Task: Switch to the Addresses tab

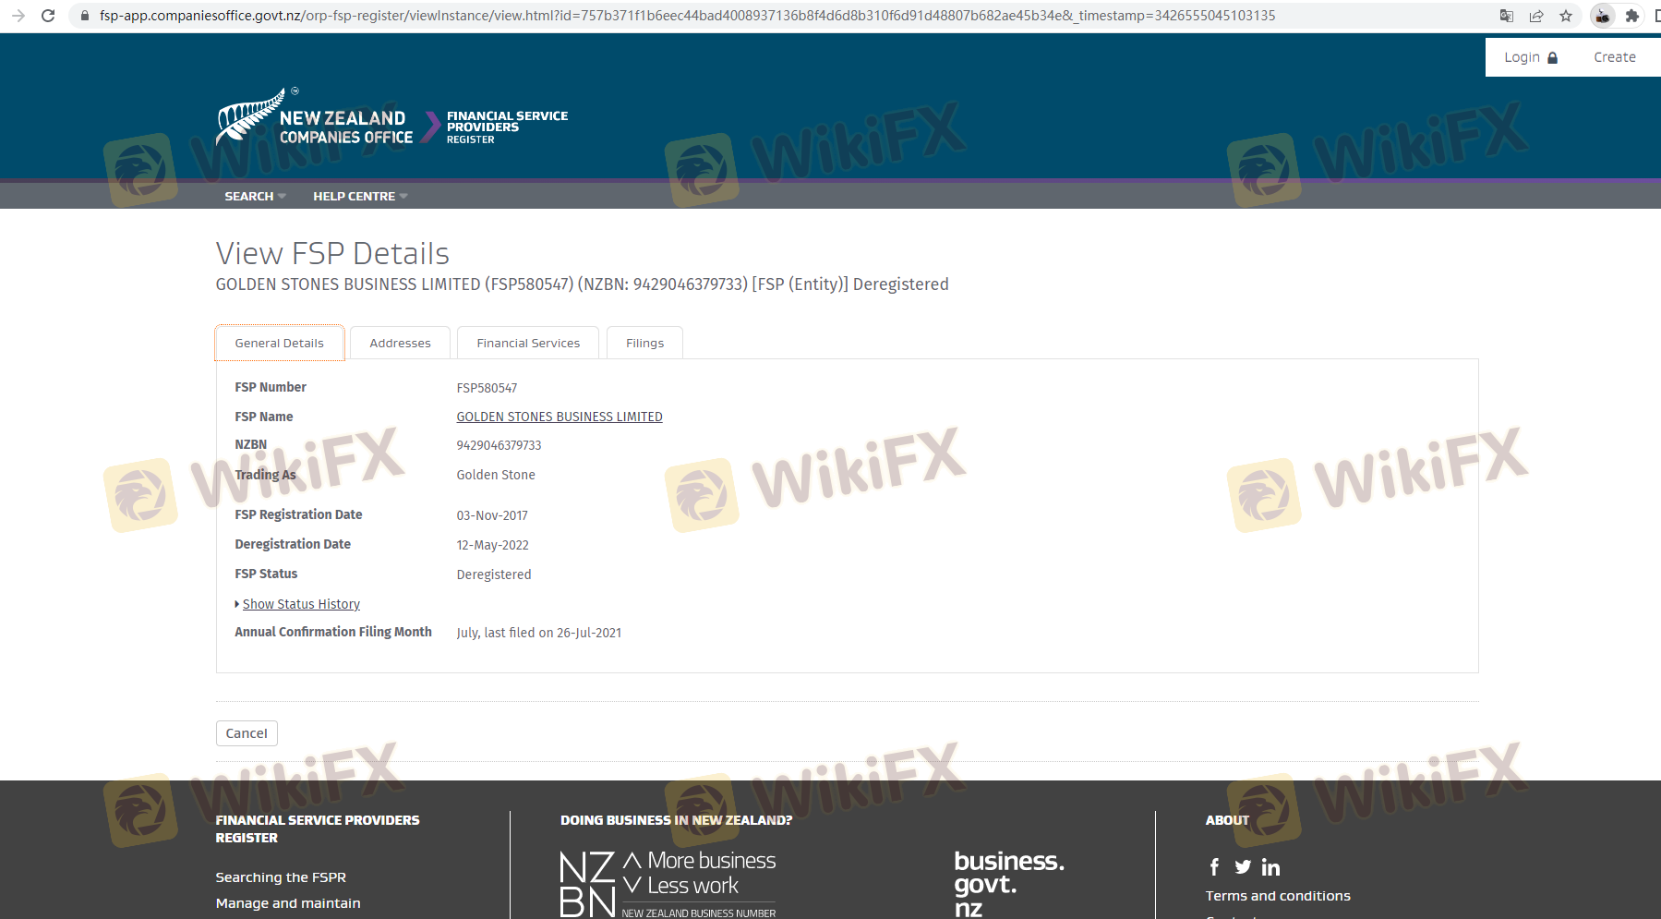Action: [400, 343]
